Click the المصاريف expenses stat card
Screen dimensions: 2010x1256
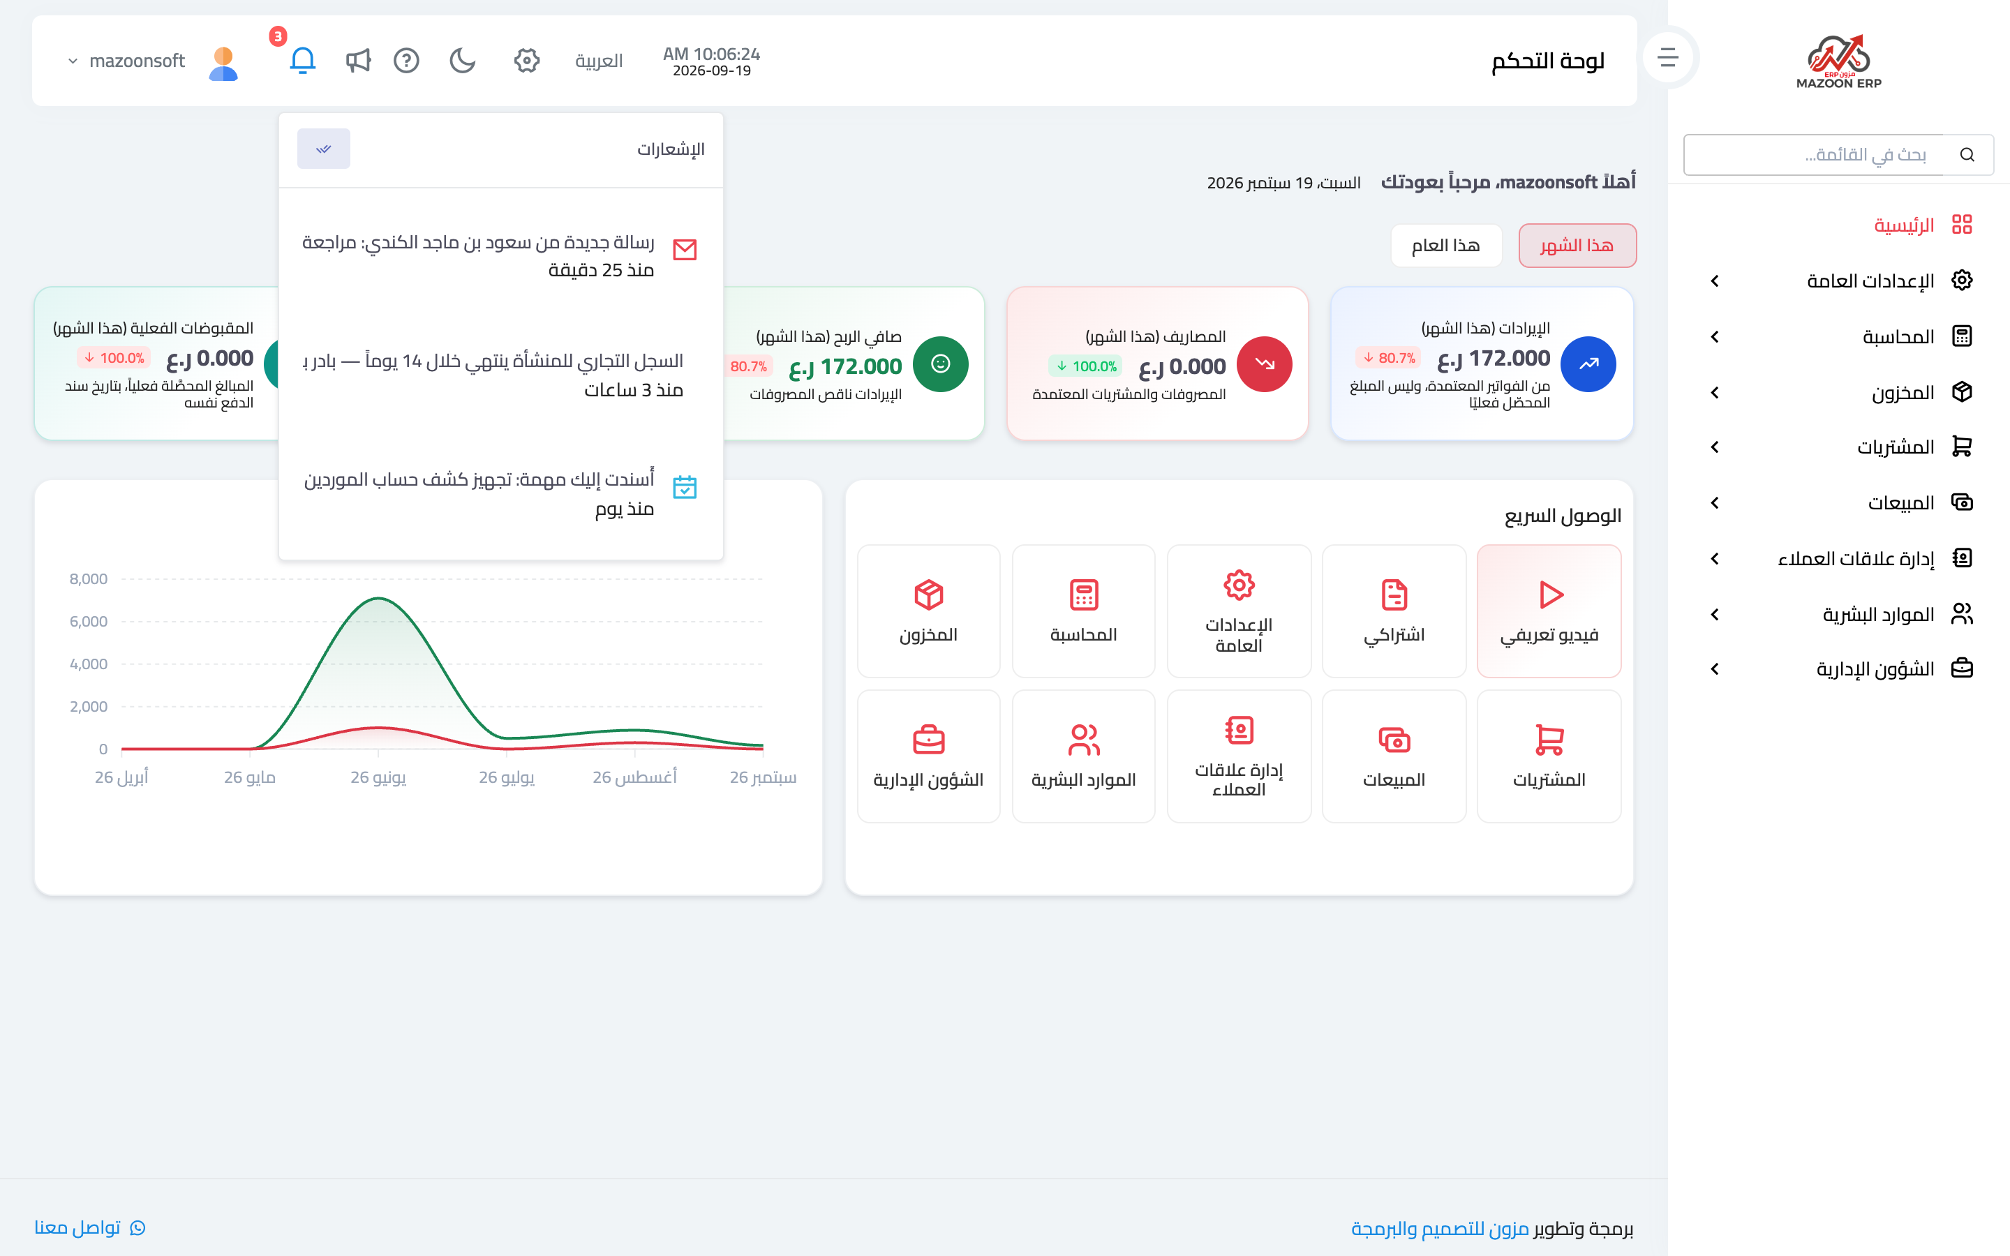pyautogui.click(x=1157, y=364)
